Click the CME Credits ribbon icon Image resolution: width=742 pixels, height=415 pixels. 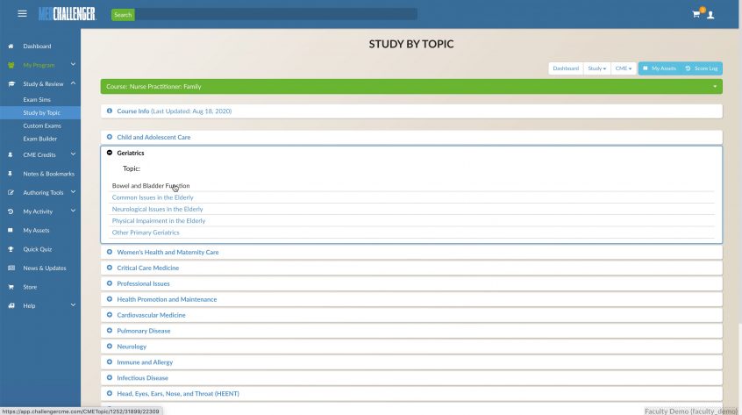(x=11, y=154)
